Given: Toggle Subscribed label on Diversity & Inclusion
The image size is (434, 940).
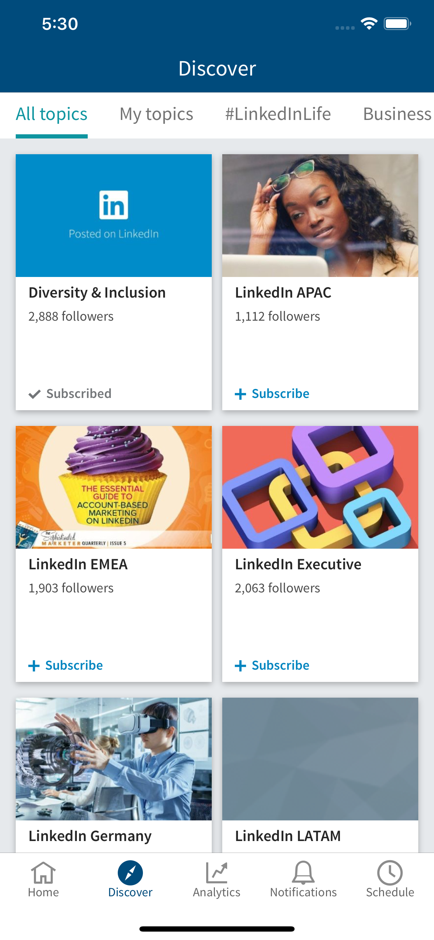Looking at the screenshot, I should (79, 393).
